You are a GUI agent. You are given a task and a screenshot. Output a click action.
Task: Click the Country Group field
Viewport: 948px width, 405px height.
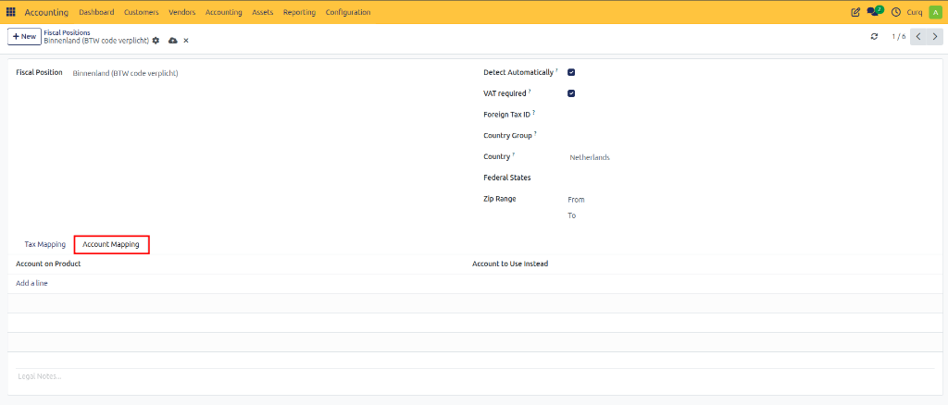[750, 136]
